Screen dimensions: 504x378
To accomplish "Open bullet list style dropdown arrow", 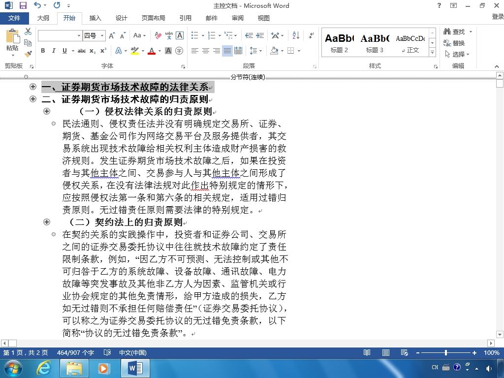I will (x=203, y=35).
